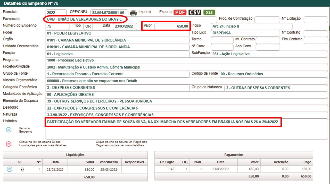Open the blue Itens do Empenho list icon
The image size is (330, 184).
[x=9, y=130]
